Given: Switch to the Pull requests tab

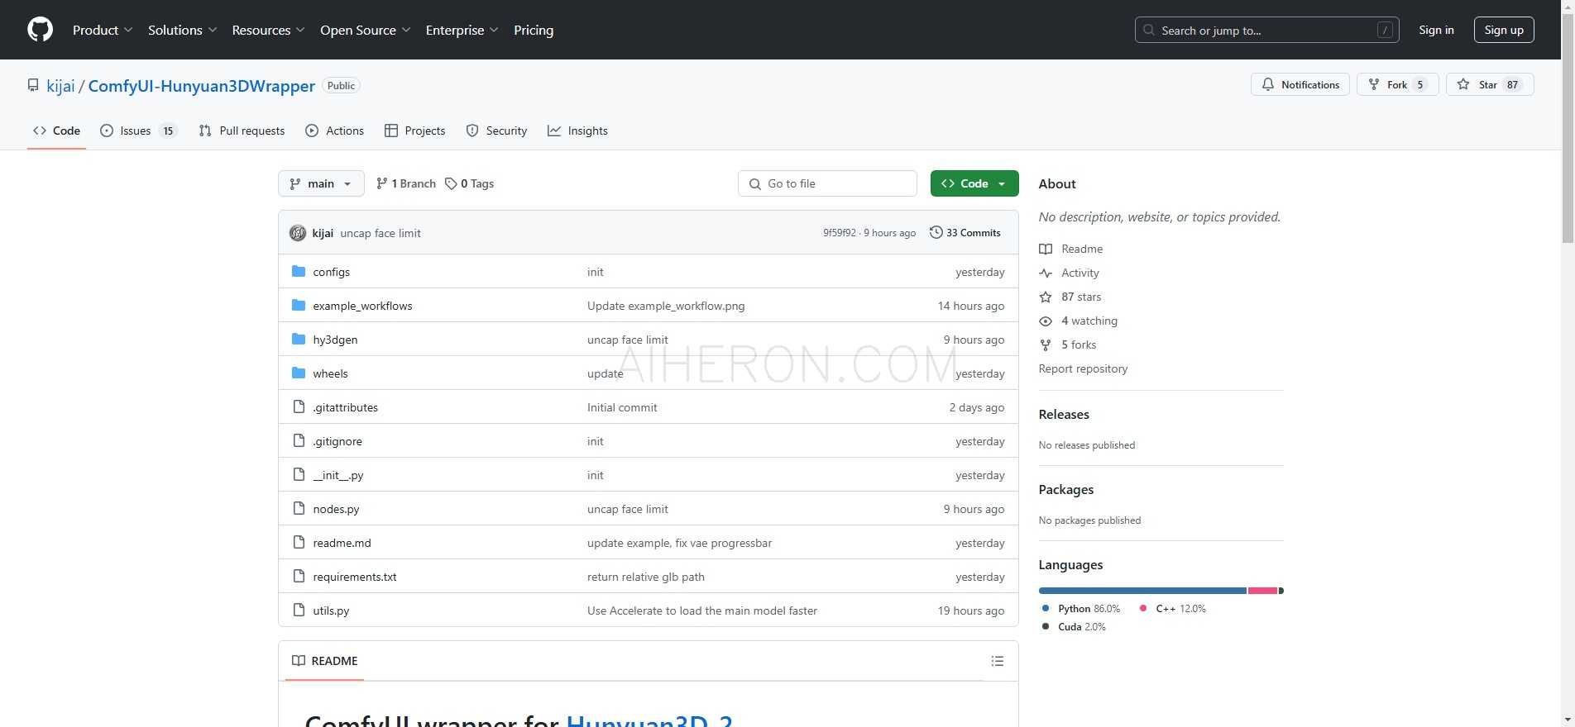Looking at the screenshot, I should 242,131.
